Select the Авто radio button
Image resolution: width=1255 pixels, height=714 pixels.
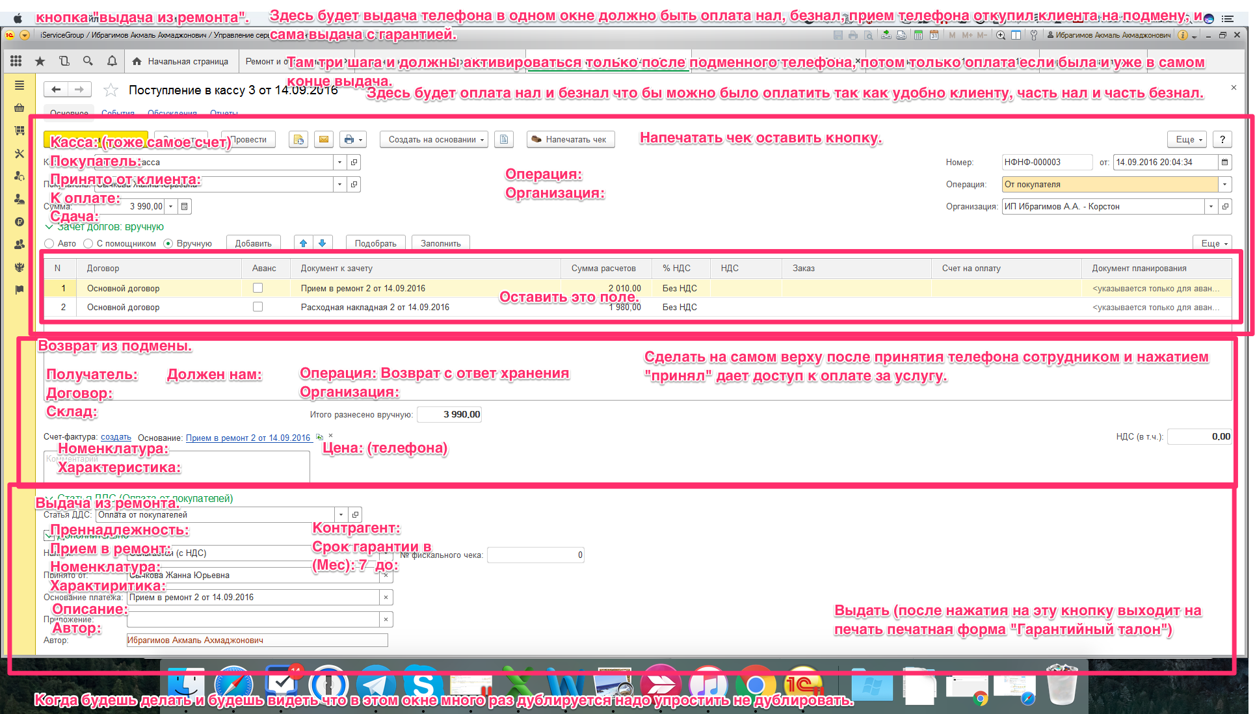49,243
